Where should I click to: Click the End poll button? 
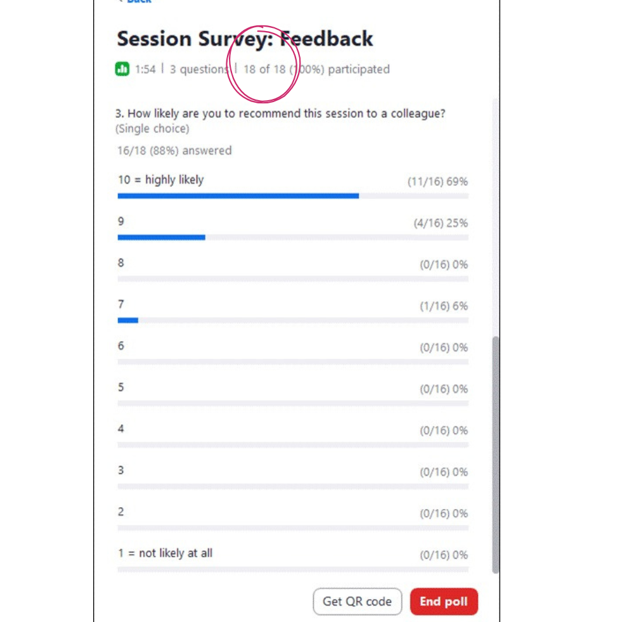click(x=443, y=602)
